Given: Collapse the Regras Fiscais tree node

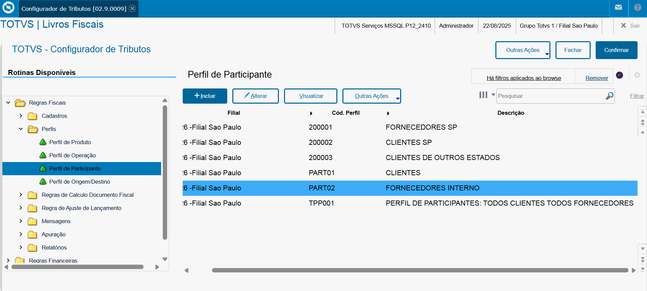Looking at the screenshot, I should (x=8, y=102).
